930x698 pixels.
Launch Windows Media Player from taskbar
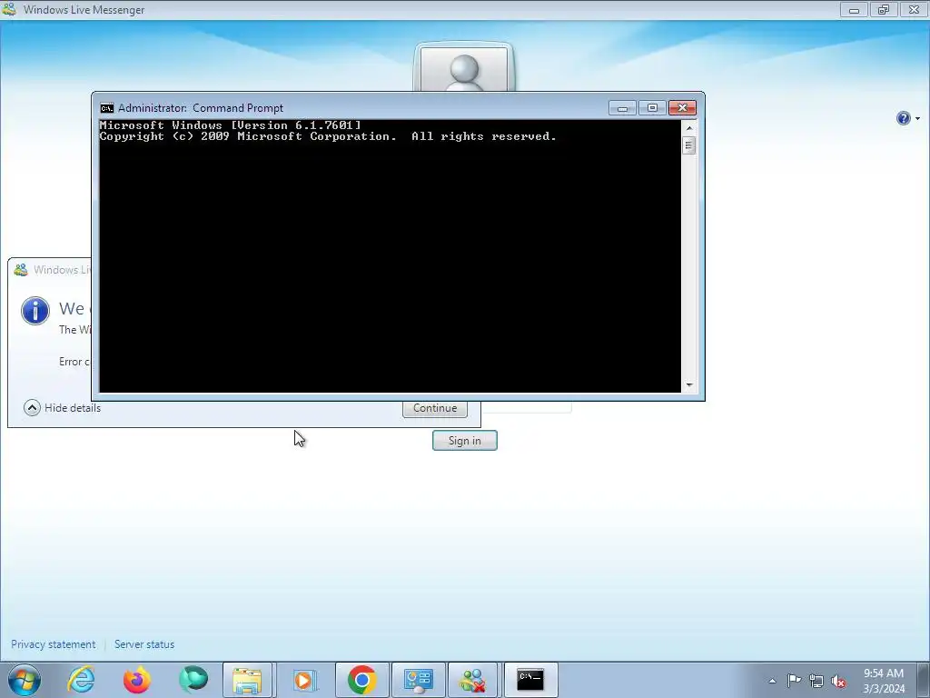coord(303,680)
